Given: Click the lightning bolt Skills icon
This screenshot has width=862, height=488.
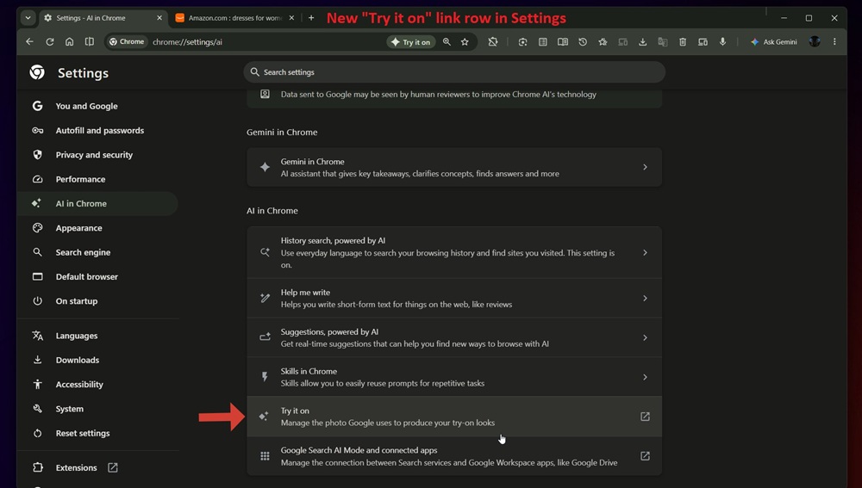Looking at the screenshot, I should tap(265, 377).
